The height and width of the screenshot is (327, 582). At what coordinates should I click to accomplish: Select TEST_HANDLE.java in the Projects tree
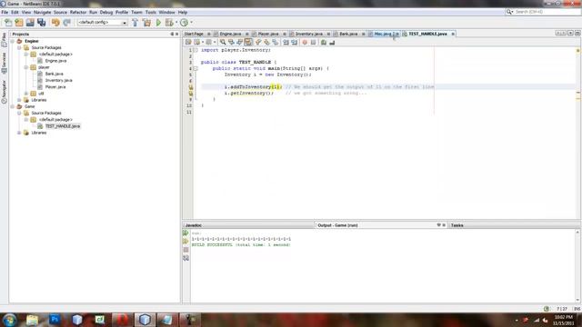63,126
